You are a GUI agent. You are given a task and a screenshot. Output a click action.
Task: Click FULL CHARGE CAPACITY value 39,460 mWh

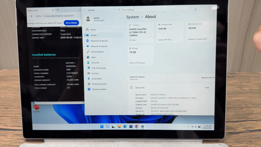point(73,85)
